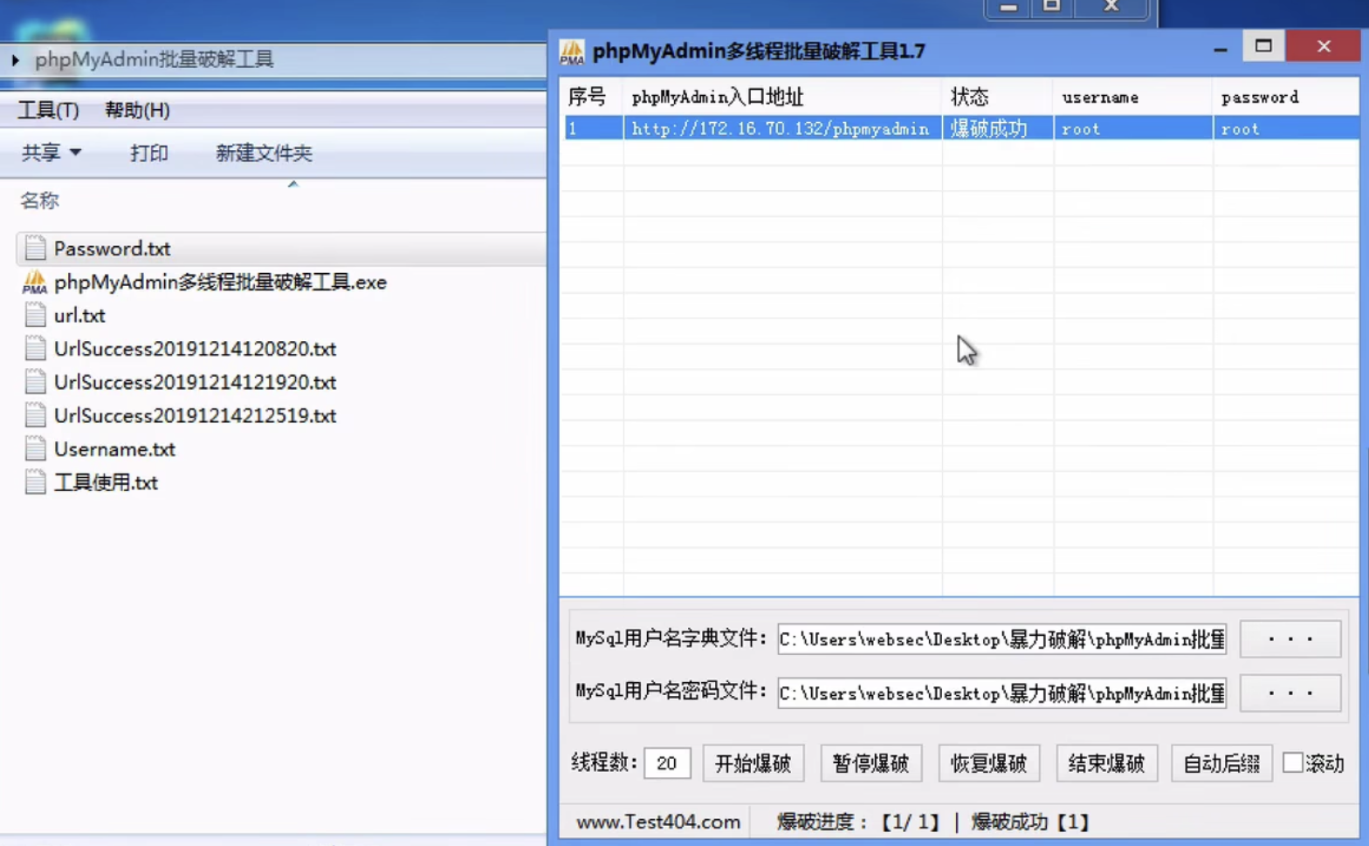This screenshot has height=846, width=1369.
Task: Expand the breadcrumb arrow before phpMyAdmin批量破解工具
Action: [x=15, y=59]
